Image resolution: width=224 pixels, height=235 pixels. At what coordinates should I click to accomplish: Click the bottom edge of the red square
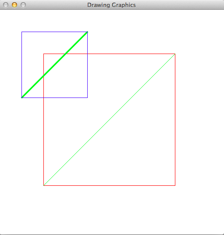[x=109, y=185]
